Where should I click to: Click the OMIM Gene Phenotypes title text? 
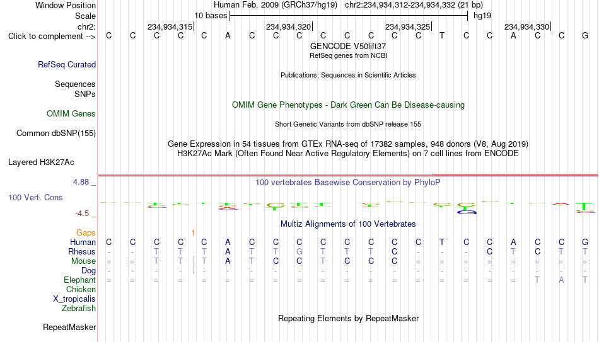point(348,105)
